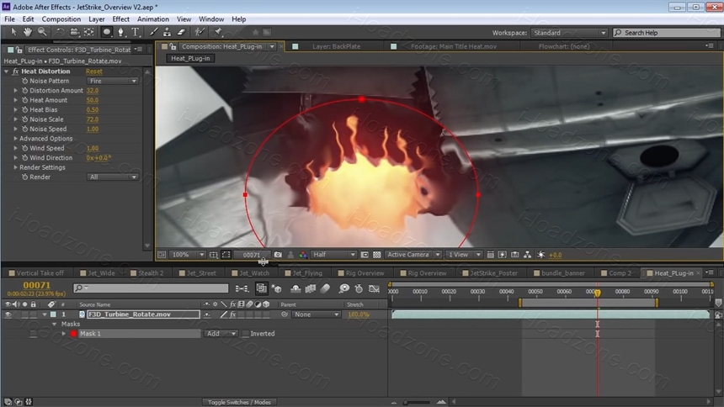
Task: Select the Eraser tool
Action: [182, 32]
